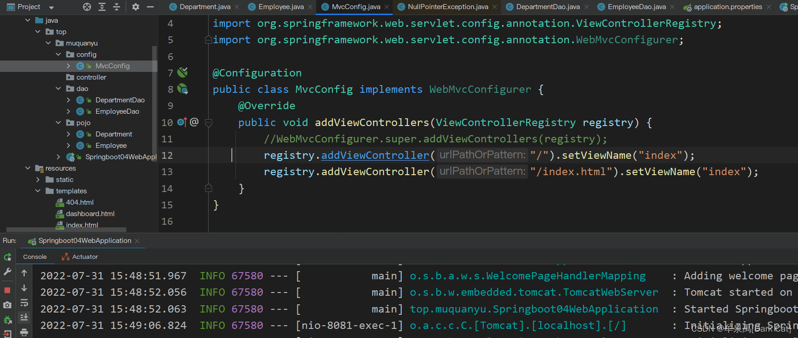Toggle code fold at line 10
The image size is (798, 338).
(x=209, y=122)
